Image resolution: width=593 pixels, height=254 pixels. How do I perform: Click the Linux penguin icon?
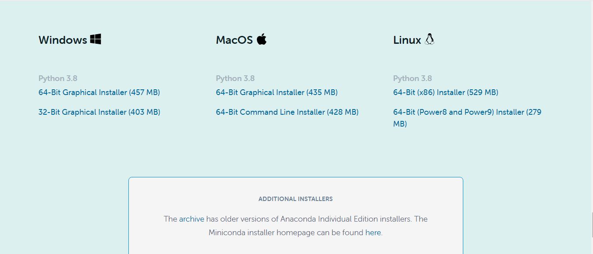tap(430, 39)
